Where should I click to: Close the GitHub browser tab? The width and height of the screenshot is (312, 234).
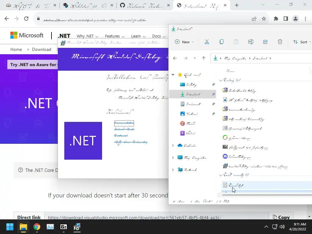coord(168,5)
